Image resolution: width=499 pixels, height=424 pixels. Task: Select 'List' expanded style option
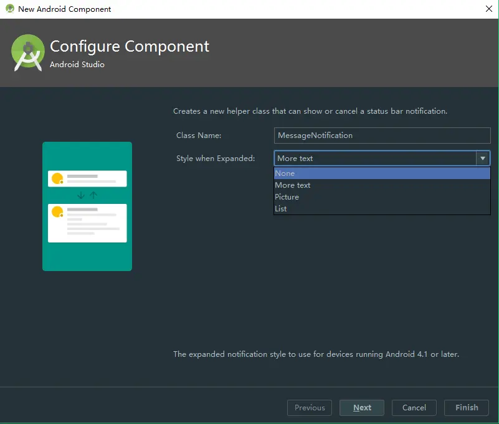pos(382,209)
